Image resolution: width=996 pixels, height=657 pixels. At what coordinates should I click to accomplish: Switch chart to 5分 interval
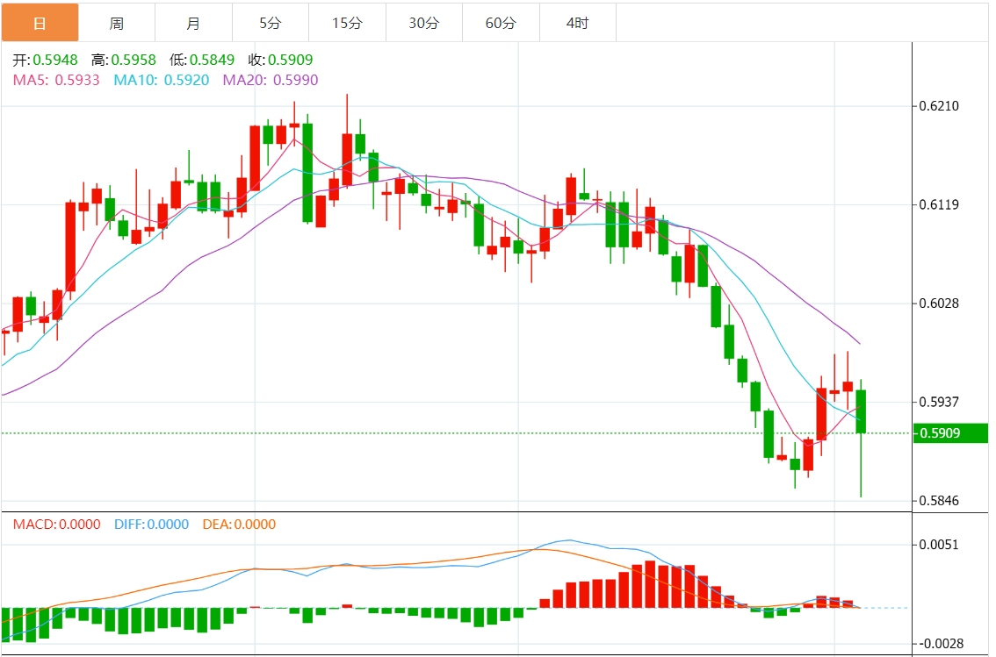[271, 23]
